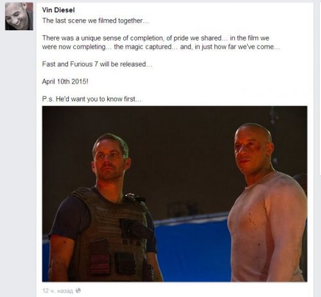Click the "April 10th 2015!" text
The height and width of the screenshot is (297, 321).
(x=65, y=82)
